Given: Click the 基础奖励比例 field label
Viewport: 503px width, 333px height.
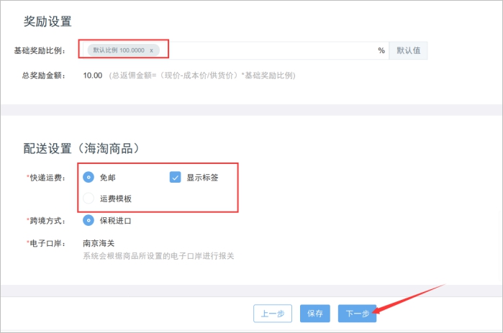Looking at the screenshot, I should (39, 51).
